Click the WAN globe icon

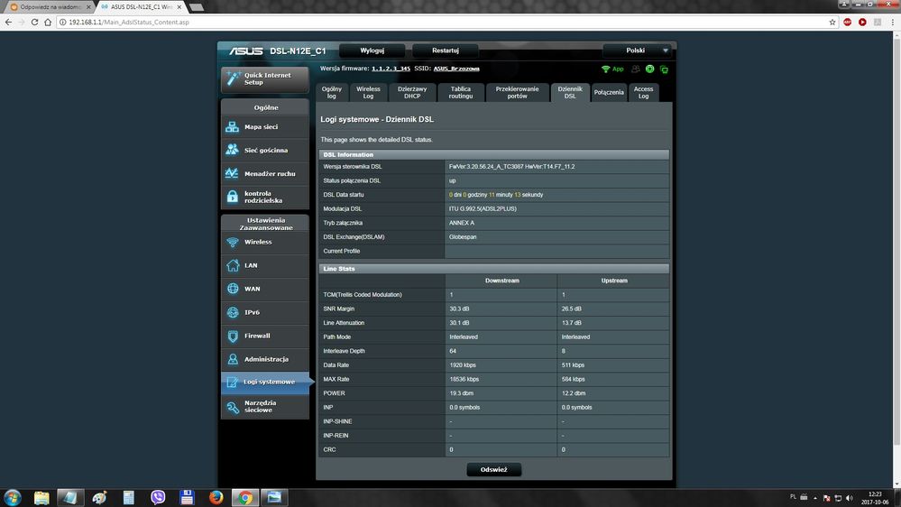click(233, 289)
